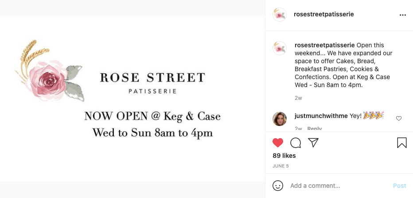View the 89 likes list
This screenshot has width=413, height=198.
point(284,156)
